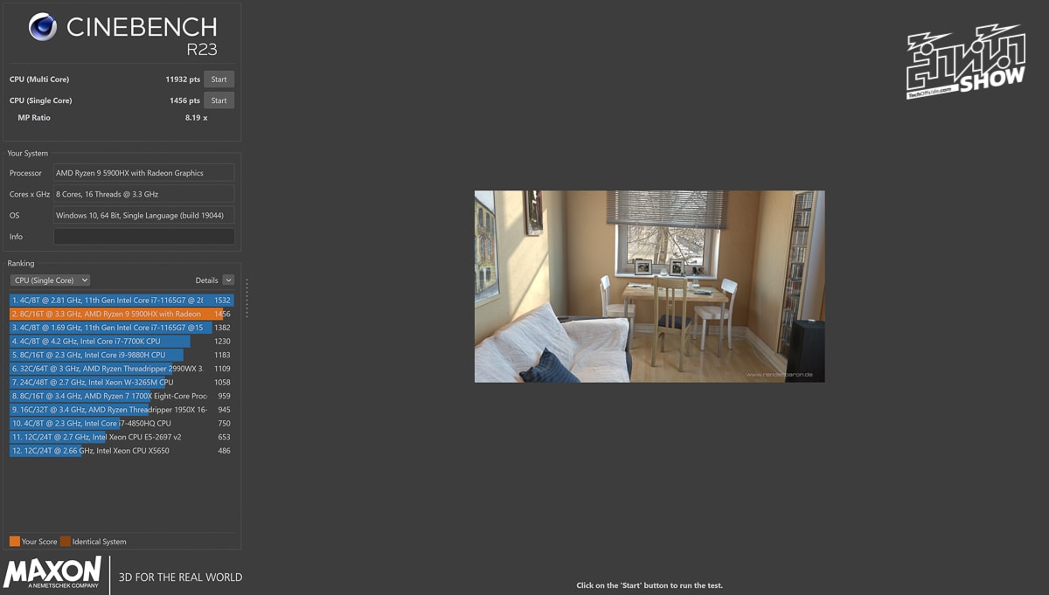Viewport: 1049px width, 595px height.
Task: Select the AMD Ryzen Threadripper 2990WX ranking row
Action: pos(122,369)
